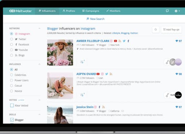
Task: Open Aspyn Ovard's blog RSS icon
Action: click(x=111, y=74)
